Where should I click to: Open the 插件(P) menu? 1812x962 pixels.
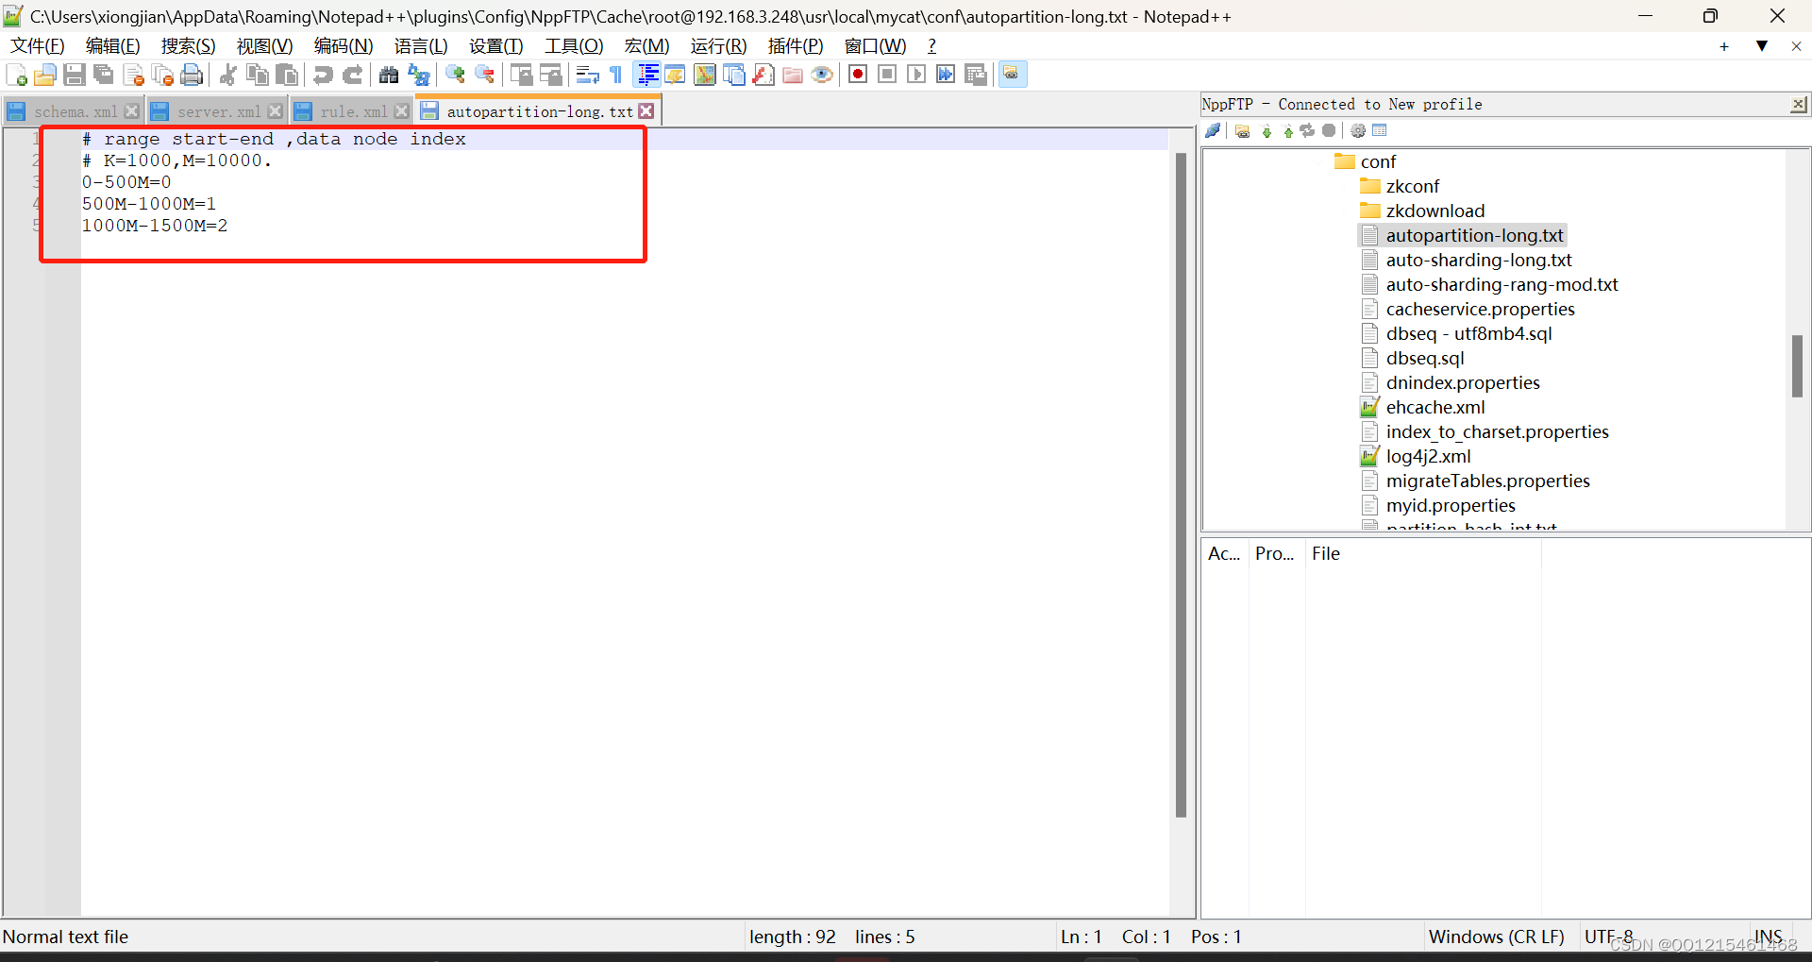coord(796,46)
